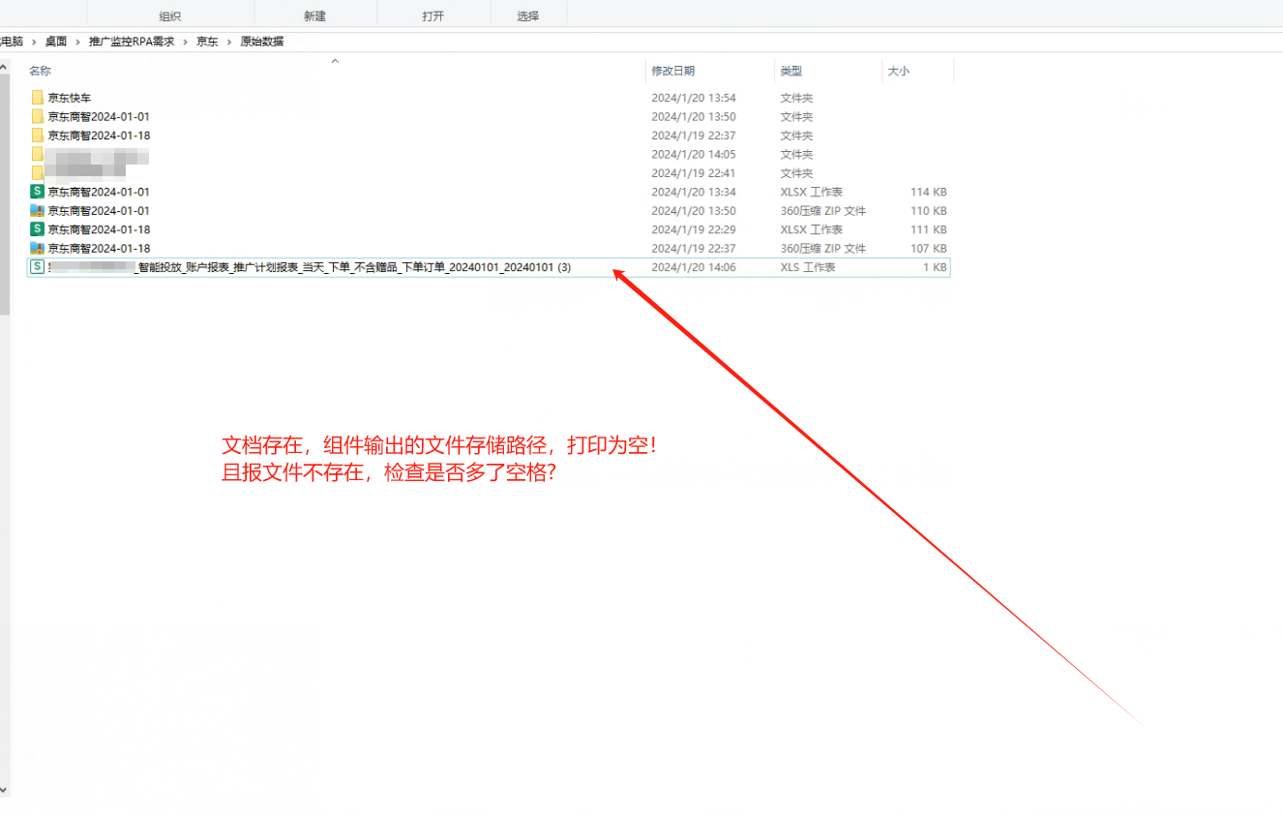Expand breadcrumb arrow between 桌面 and 推广监控RPA需求
Viewport: 1283px width, 817px height.
pos(77,42)
